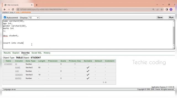Click the NAME column link
This screenshot has width=177, height=99.
coord(18,68)
